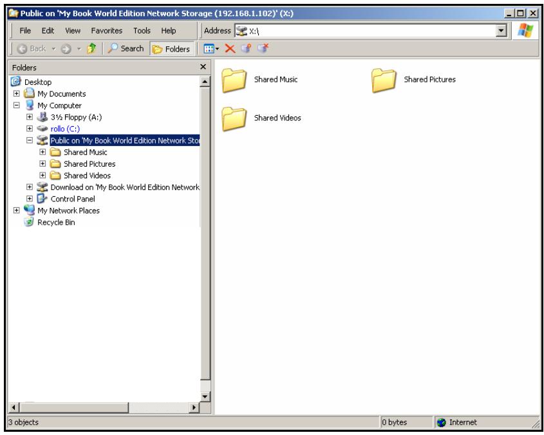Toggle the Folders pane button
This screenshot has height=435, width=544.
(171, 49)
